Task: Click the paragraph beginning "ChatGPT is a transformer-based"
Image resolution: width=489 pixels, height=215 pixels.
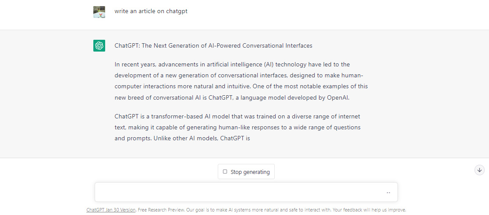Action: pyautogui.click(x=237, y=128)
